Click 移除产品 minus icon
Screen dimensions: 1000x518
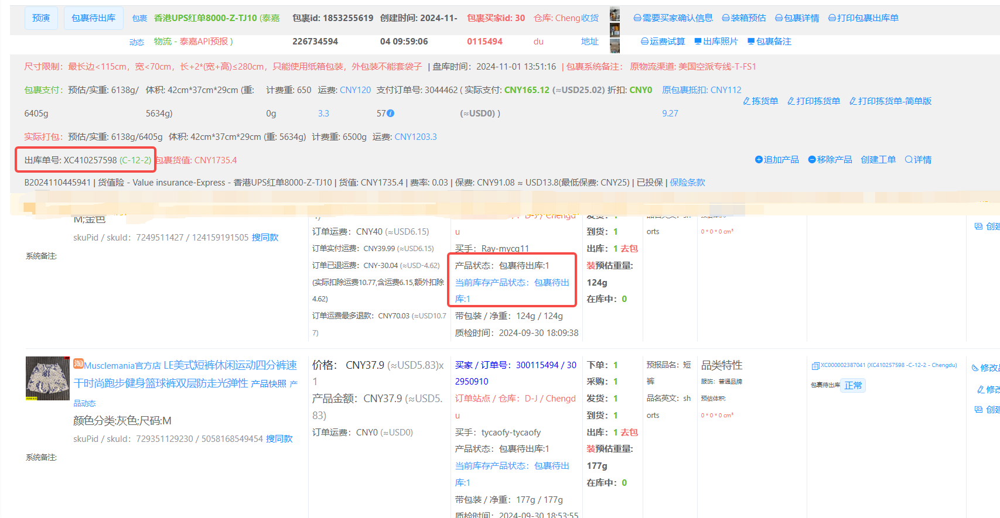(812, 160)
